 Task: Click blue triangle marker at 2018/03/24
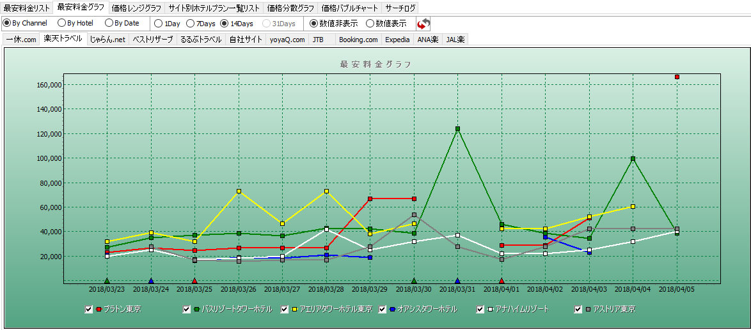pyautogui.click(x=151, y=281)
